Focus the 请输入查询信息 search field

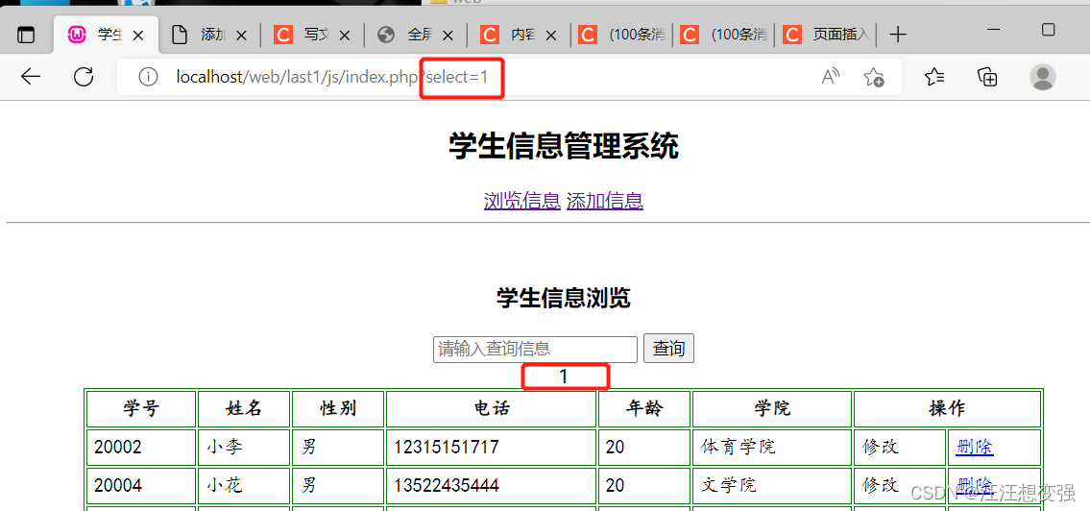[535, 349]
